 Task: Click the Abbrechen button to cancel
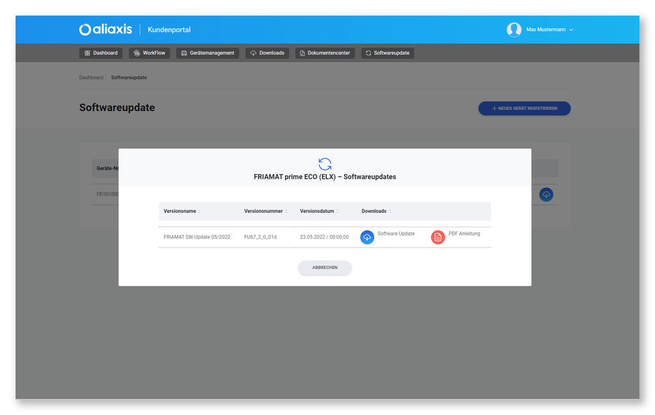(x=325, y=268)
